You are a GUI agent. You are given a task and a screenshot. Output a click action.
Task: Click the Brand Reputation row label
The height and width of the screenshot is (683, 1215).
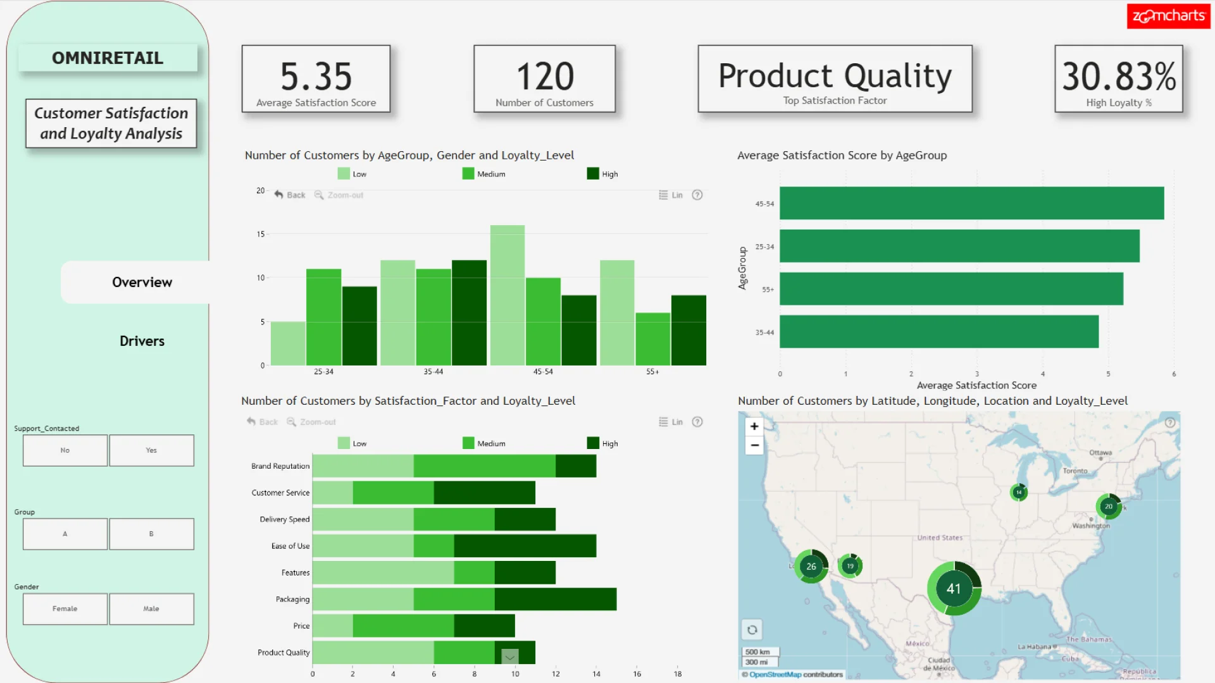(280, 466)
